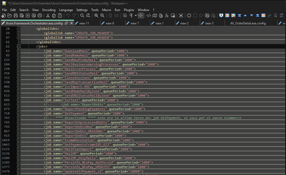Zoom in using the plus magnifier icon
The image size is (286, 175).
tap(96, 15)
